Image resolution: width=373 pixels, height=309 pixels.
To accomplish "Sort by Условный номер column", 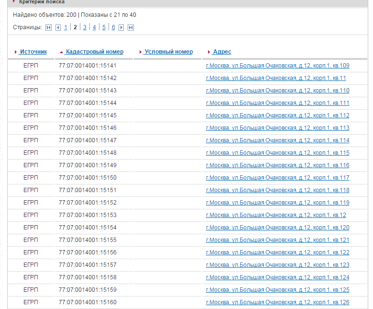I will point(168,52).
